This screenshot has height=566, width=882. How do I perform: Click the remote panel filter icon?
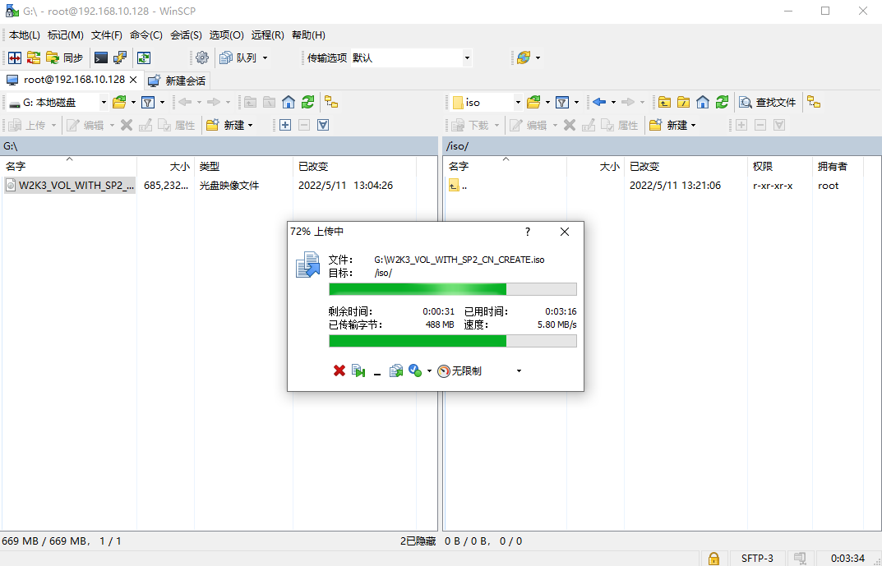[562, 103]
